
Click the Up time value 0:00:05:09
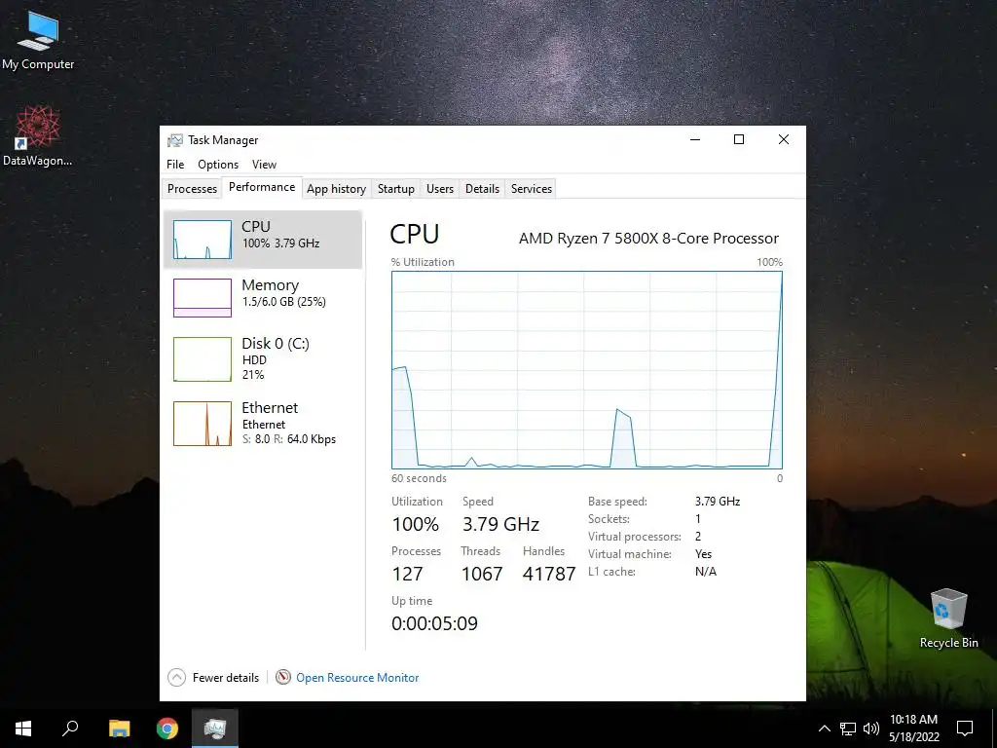[x=435, y=623]
